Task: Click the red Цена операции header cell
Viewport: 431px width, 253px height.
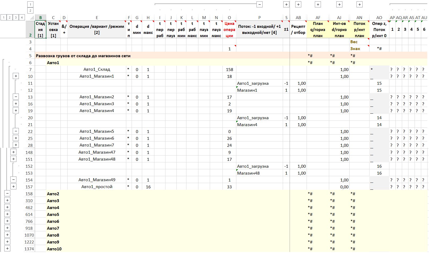Action: (x=229, y=29)
